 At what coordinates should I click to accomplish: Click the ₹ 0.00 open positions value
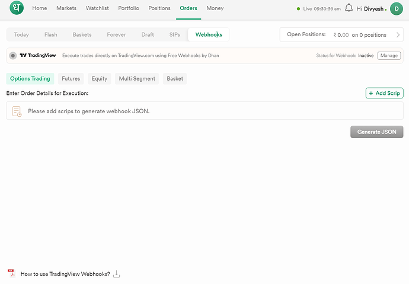click(341, 35)
